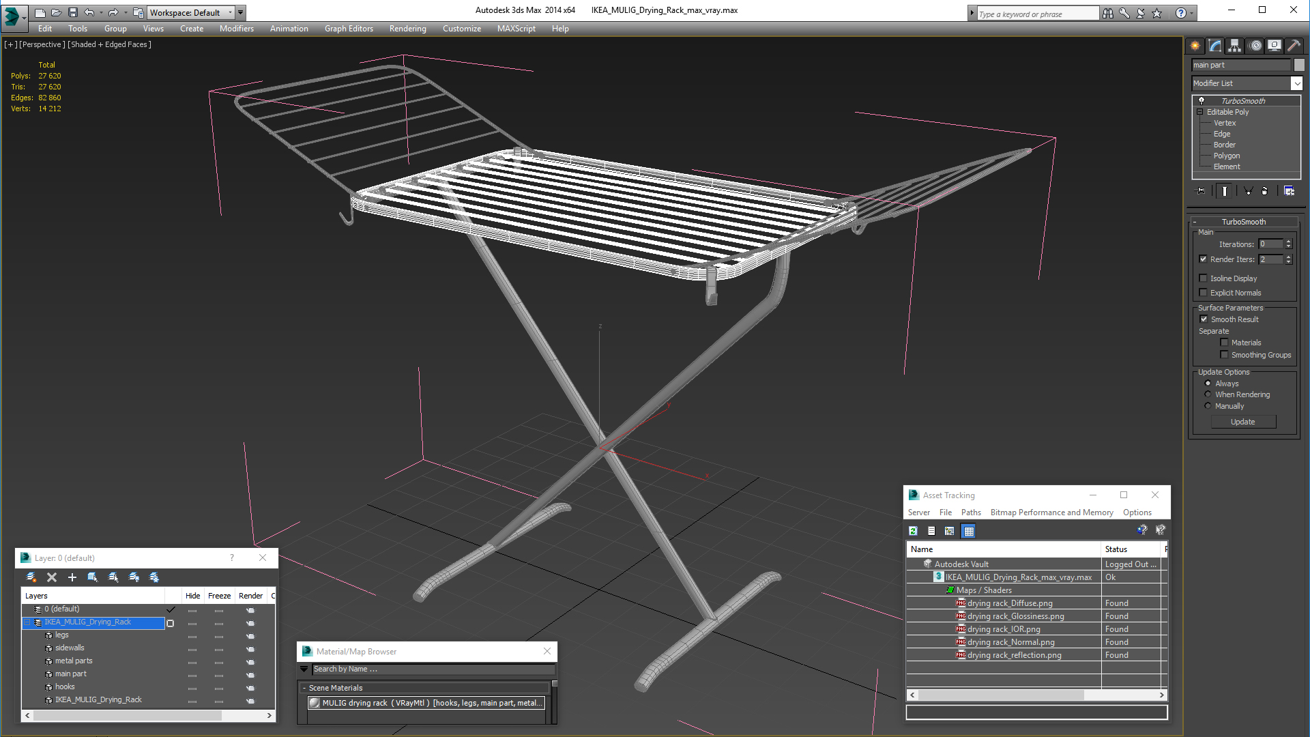The width and height of the screenshot is (1310, 737).
Task: Select the When Rendering radio button
Action: pyautogui.click(x=1208, y=394)
